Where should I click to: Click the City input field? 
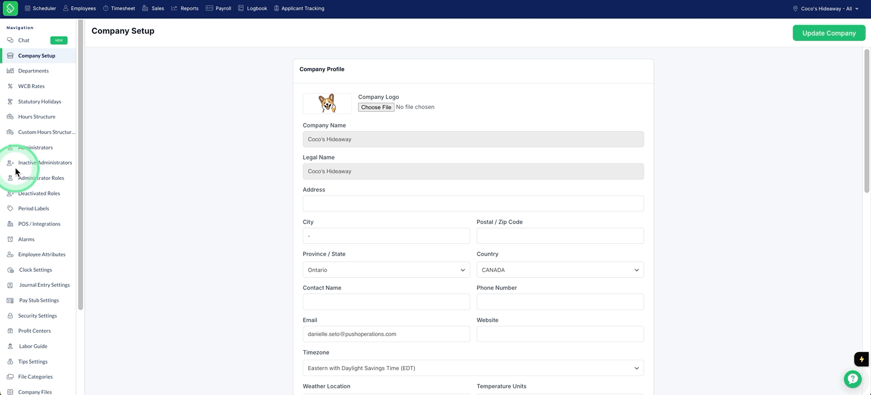point(386,236)
